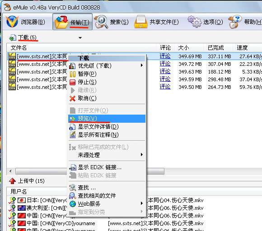Sort by the 评论 column header
Screen dimensions: 262x231
165,48
